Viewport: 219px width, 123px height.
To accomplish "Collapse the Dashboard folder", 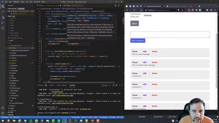I will click(x=14, y=66).
